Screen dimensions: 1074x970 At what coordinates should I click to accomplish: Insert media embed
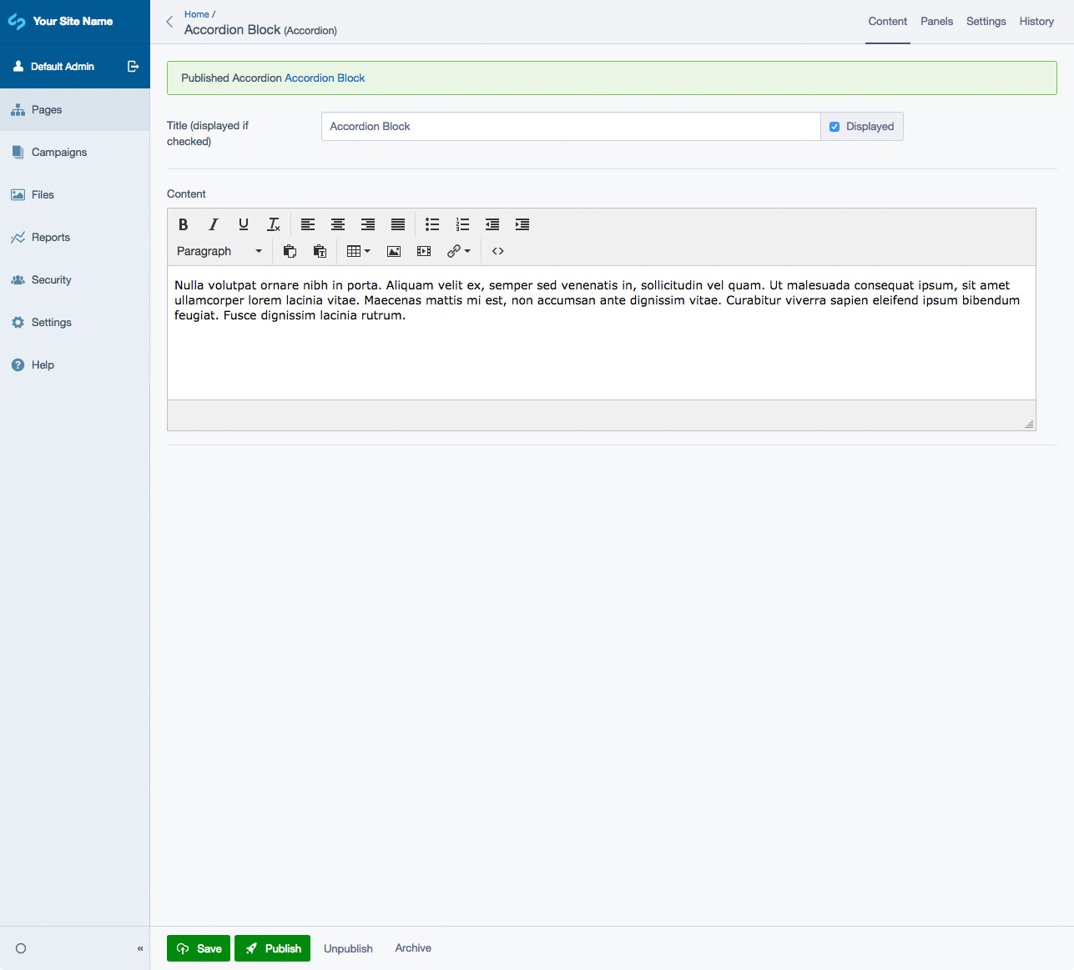tap(424, 251)
